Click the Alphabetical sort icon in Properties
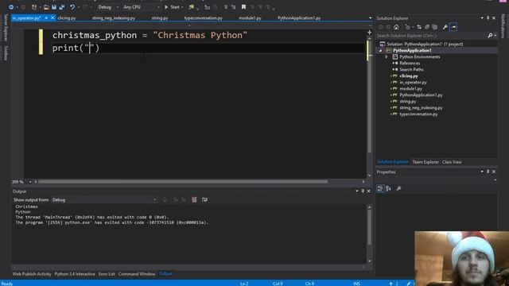Viewport: 509px width, 286px height. (x=388, y=188)
